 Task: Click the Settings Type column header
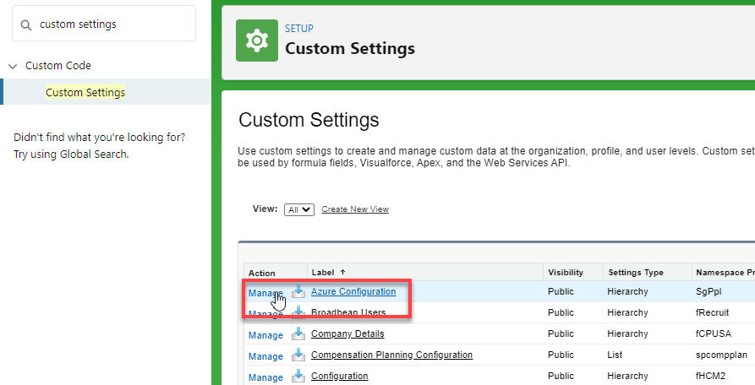637,273
